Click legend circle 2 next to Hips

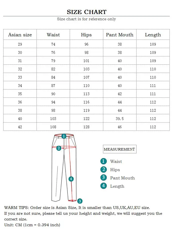tap(103, 169)
